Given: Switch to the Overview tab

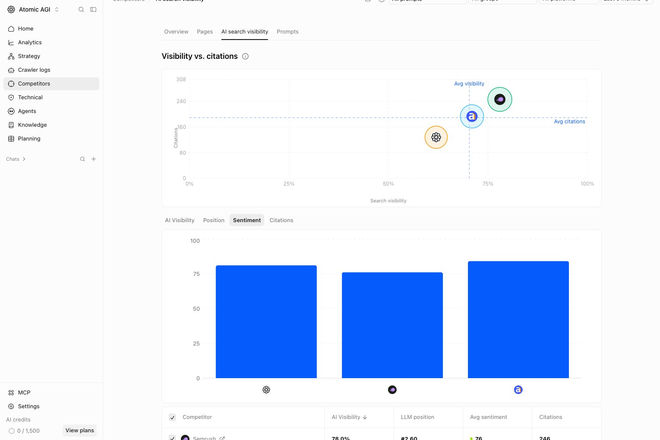Looking at the screenshot, I should 176,32.
